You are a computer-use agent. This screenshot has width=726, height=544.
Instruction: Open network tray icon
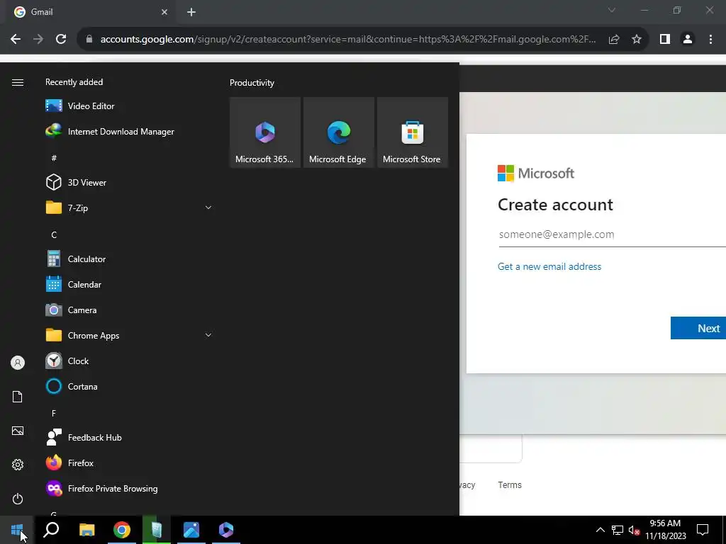click(618, 530)
